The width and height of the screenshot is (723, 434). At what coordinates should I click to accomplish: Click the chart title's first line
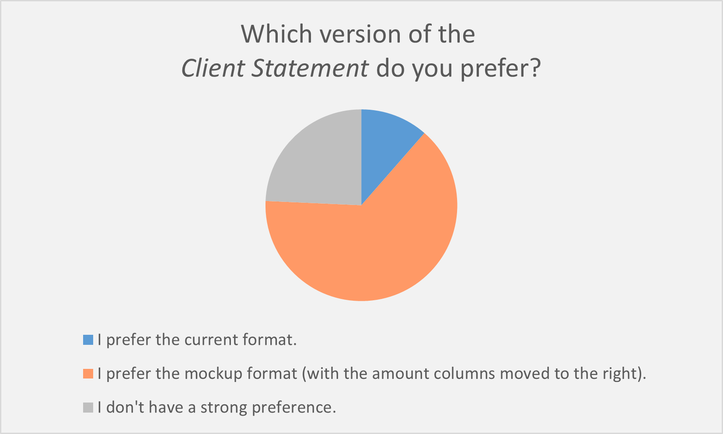tap(358, 34)
